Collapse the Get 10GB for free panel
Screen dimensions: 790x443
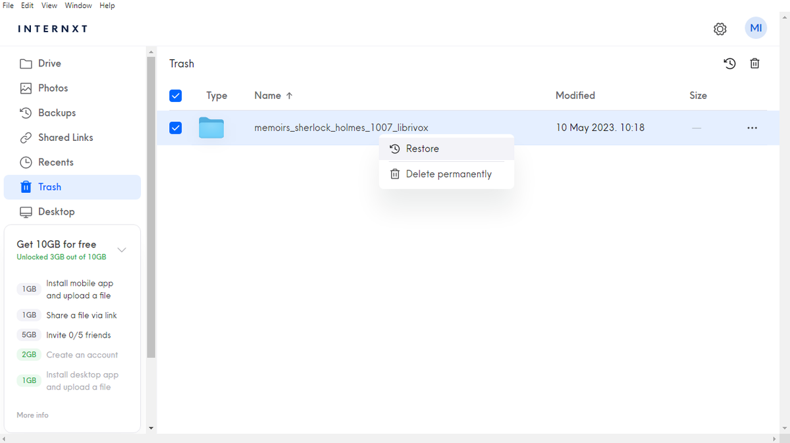click(122, 249)
